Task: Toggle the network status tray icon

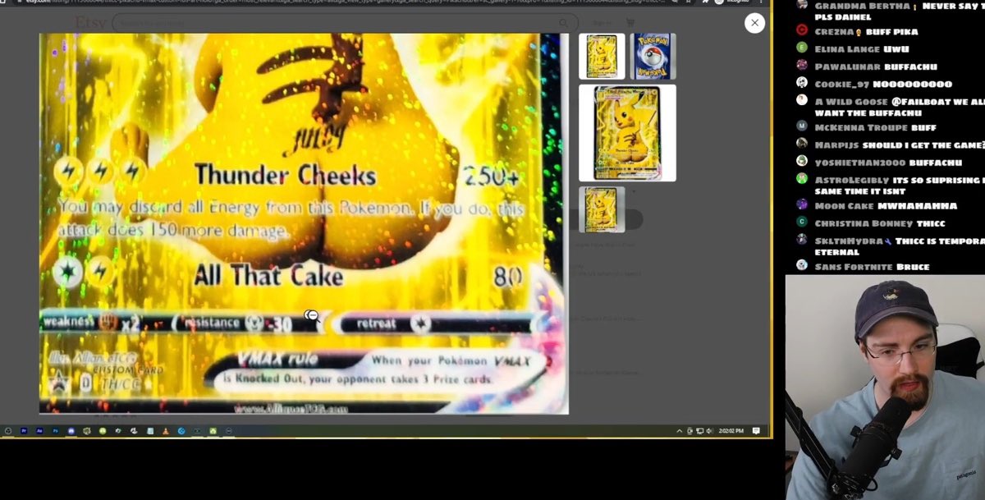Action: point(700,430)
